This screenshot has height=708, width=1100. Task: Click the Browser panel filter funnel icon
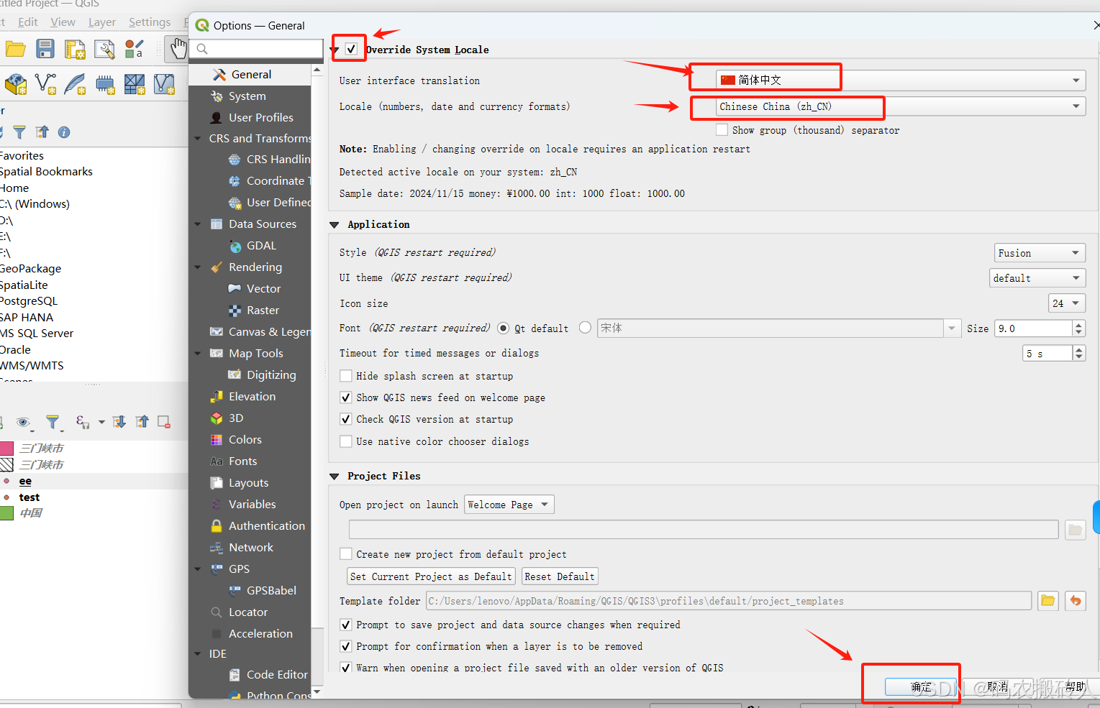19,132
